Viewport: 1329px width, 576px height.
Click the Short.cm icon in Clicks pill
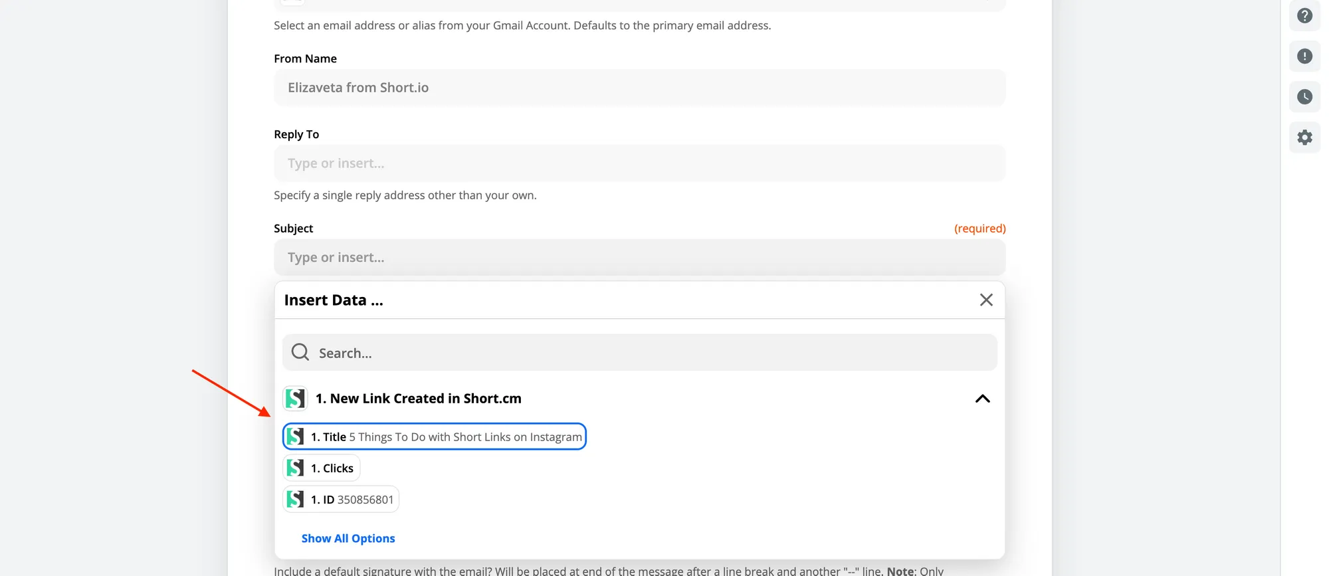click(295, 468)
